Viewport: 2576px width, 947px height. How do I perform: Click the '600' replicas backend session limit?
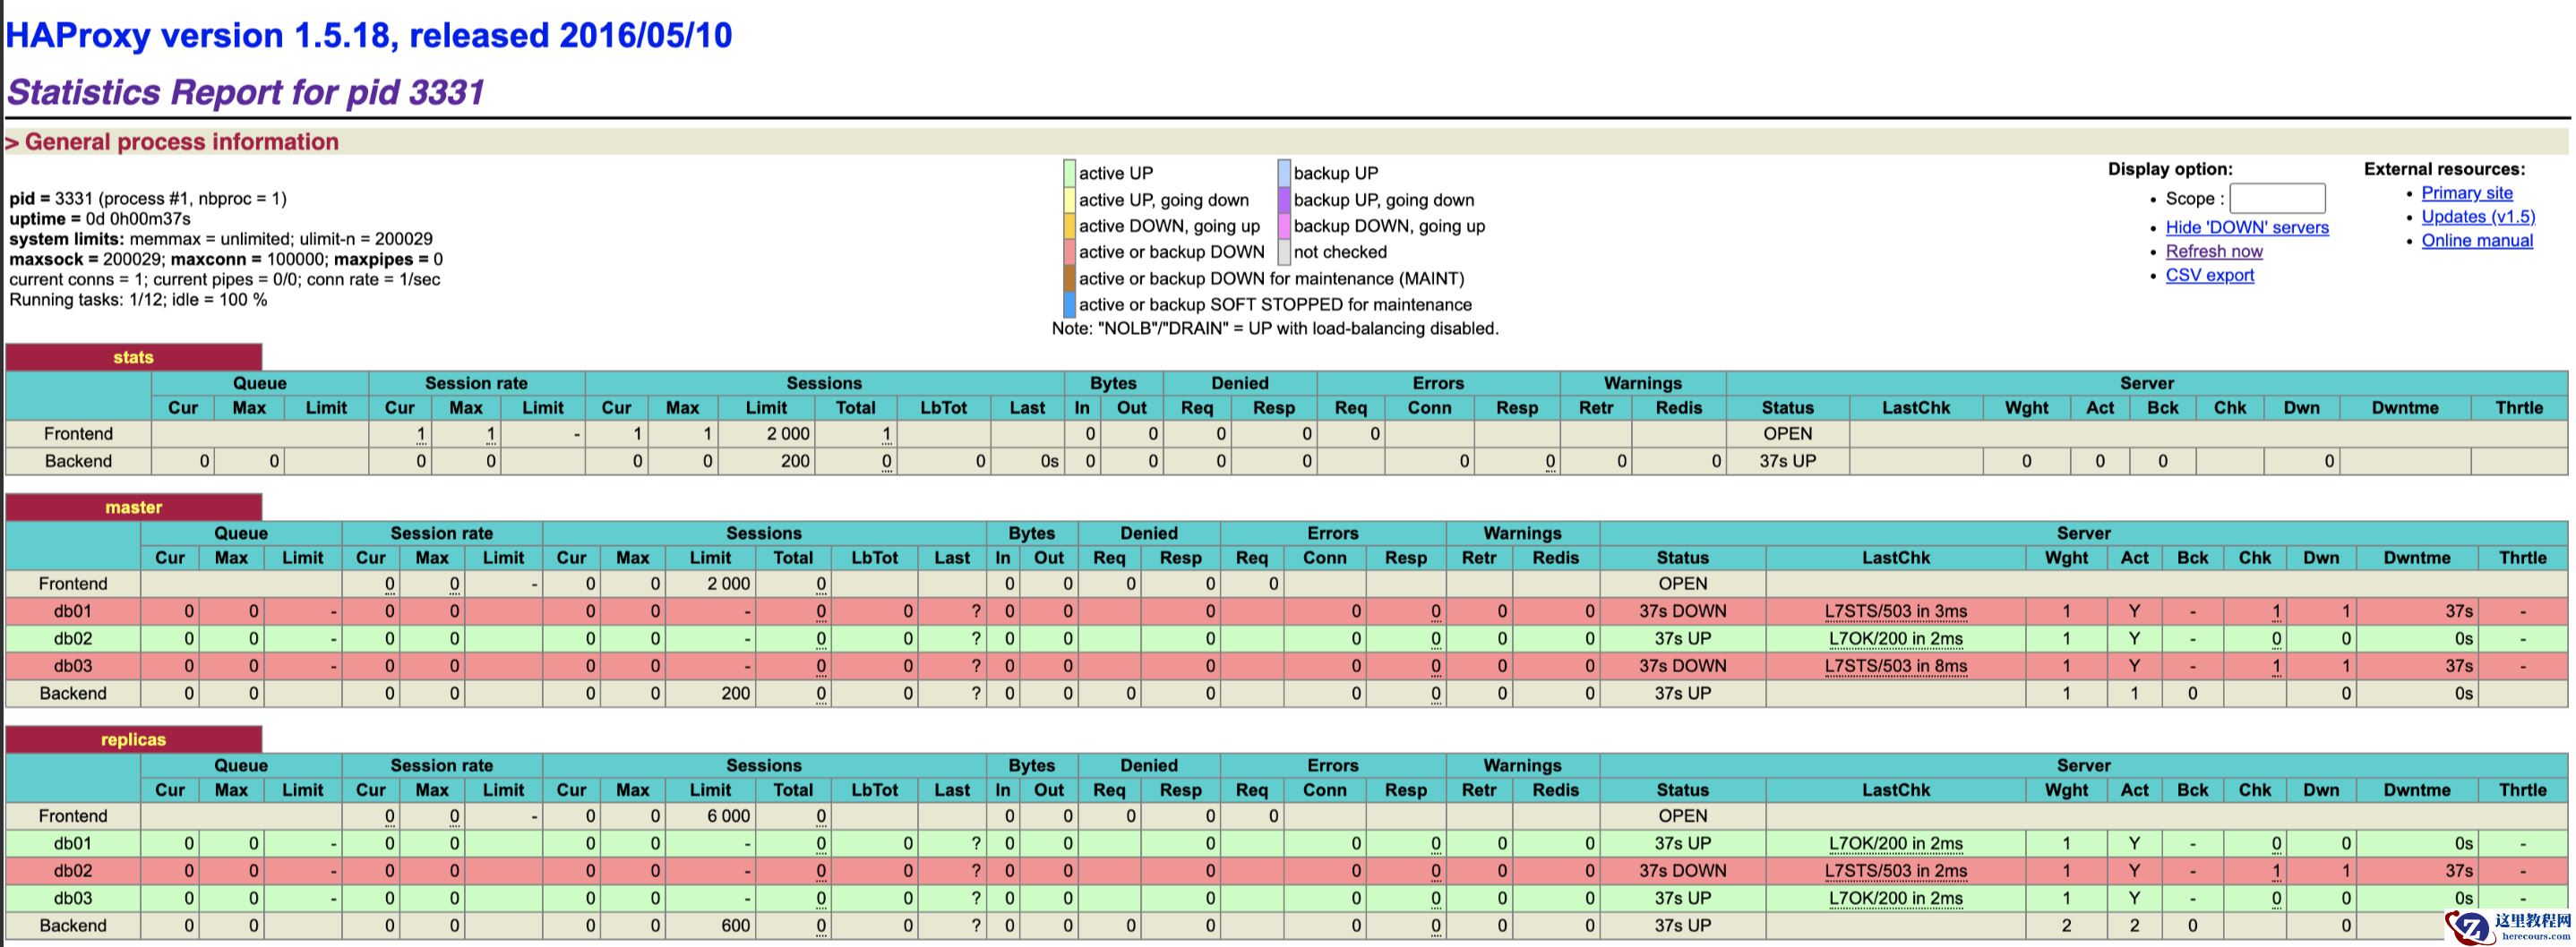(x=735, y=926)
